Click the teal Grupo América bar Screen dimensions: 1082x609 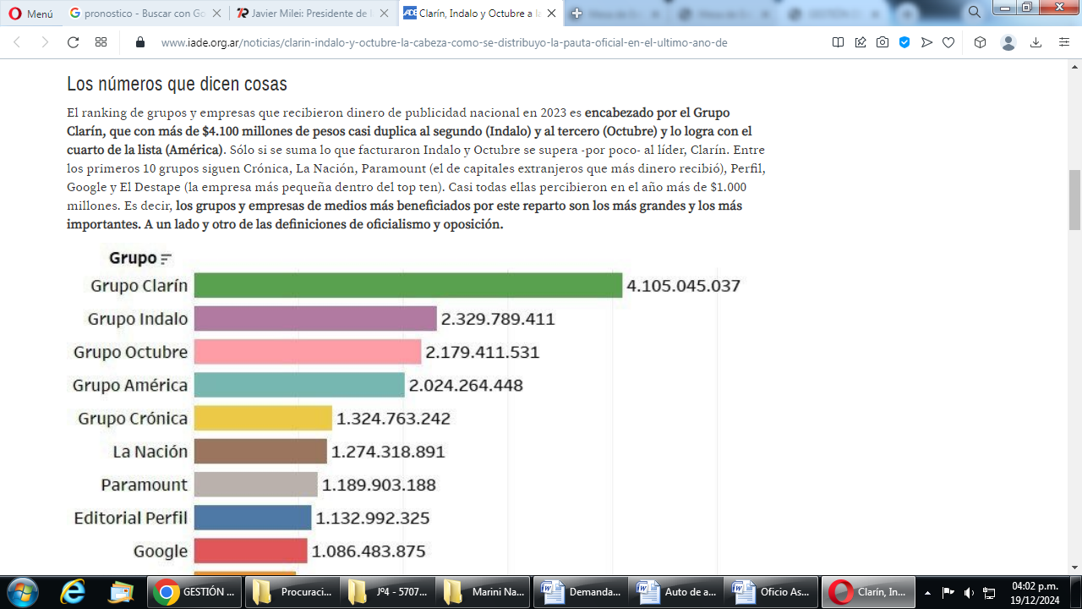(299, 385)
